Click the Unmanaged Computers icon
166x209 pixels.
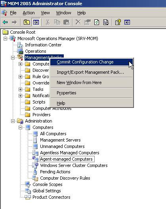(35, 146)
